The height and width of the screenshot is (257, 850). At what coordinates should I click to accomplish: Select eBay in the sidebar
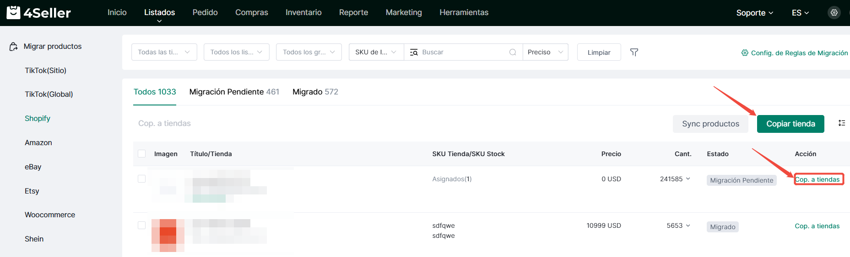pyautogui.click(x=33, y=167)
